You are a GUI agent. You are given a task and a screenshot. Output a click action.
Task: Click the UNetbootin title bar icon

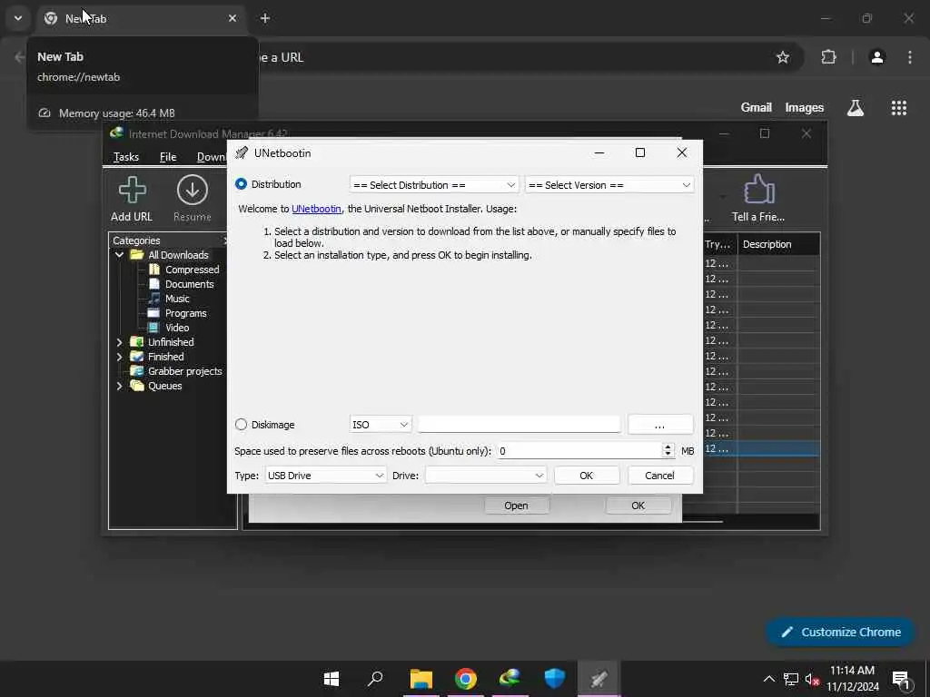coord(242,152)
